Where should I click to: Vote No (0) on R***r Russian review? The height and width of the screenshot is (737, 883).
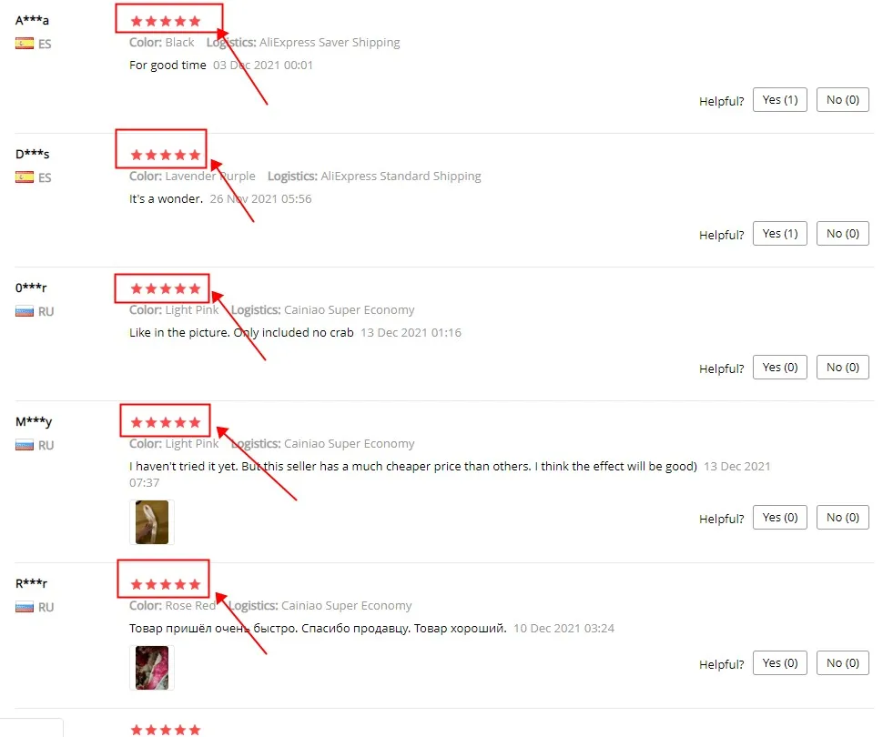point(842,662)
